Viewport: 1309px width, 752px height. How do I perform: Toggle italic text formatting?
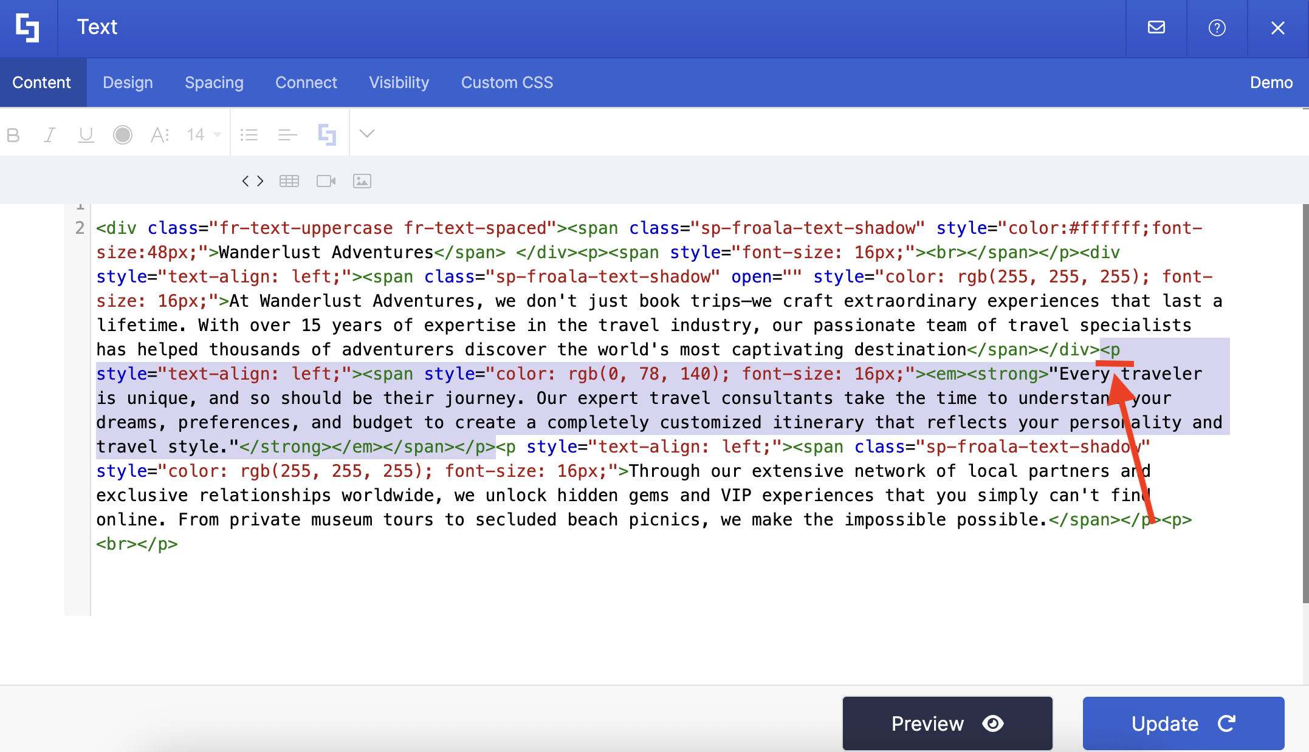tap(50, 135)
